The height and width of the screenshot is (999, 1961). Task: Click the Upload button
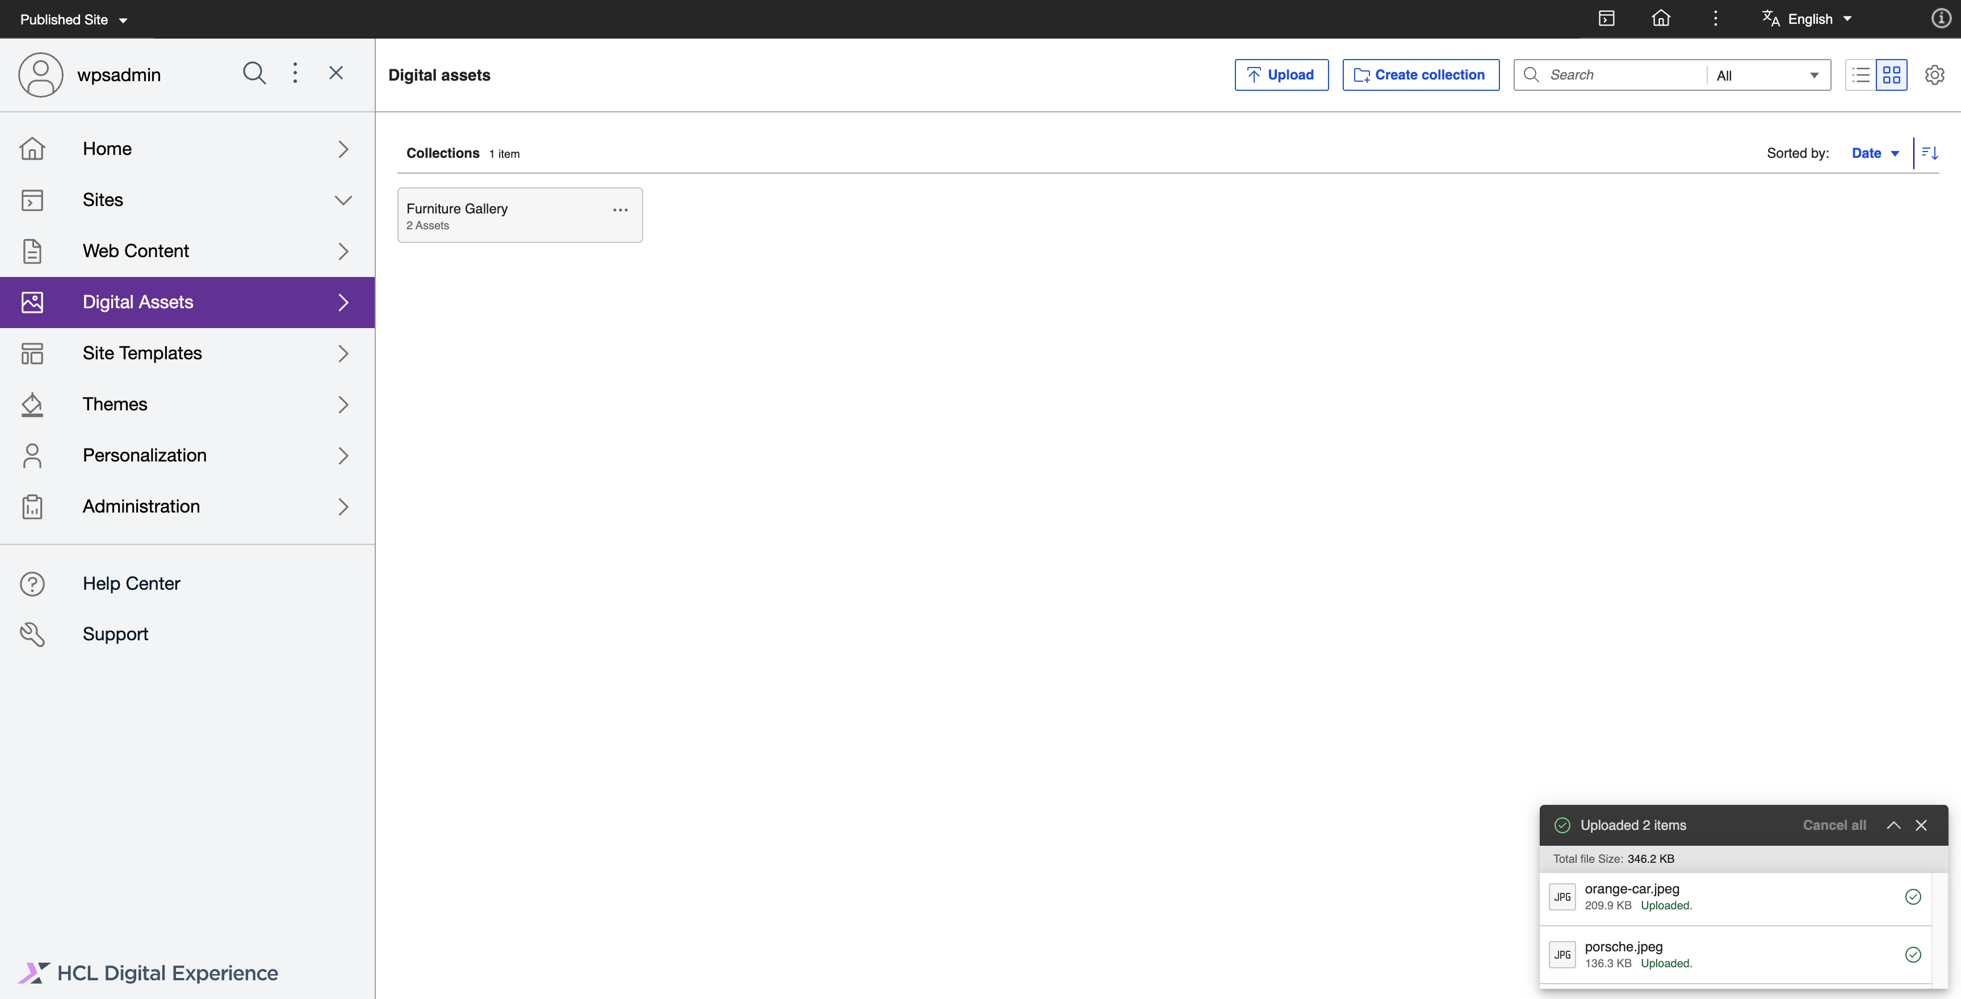click(x=1281, y=74)
